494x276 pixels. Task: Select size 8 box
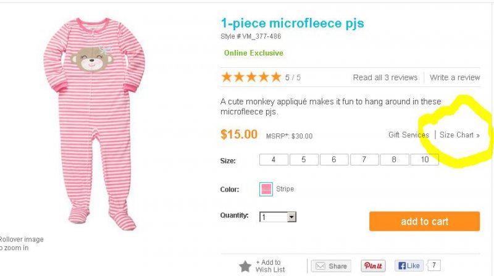(x=394, y=160)
